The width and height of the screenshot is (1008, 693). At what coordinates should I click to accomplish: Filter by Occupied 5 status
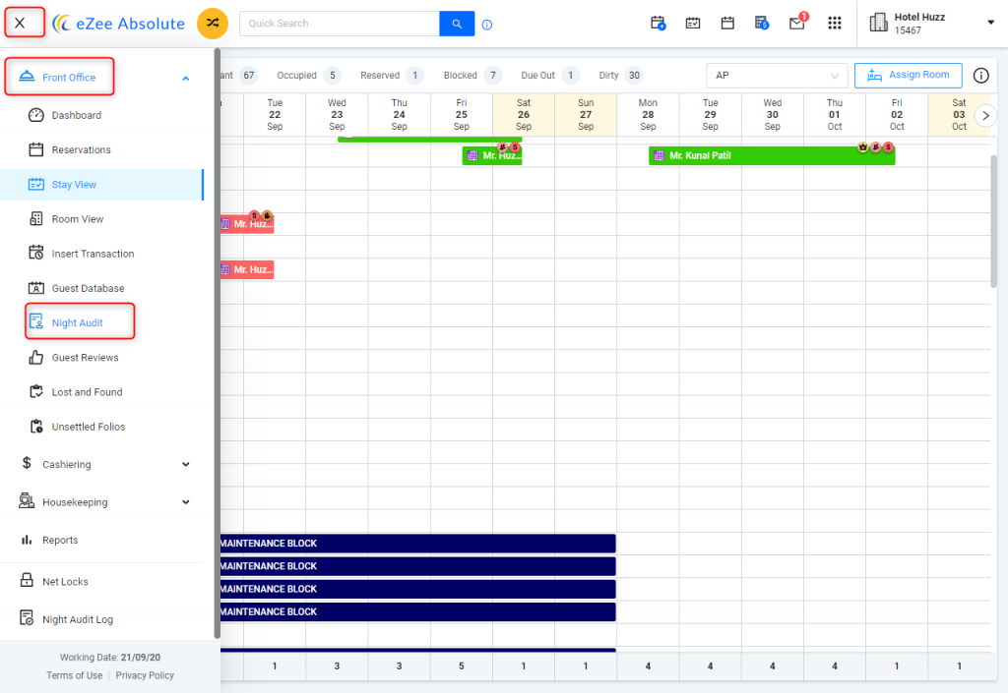tap(307, 76)
